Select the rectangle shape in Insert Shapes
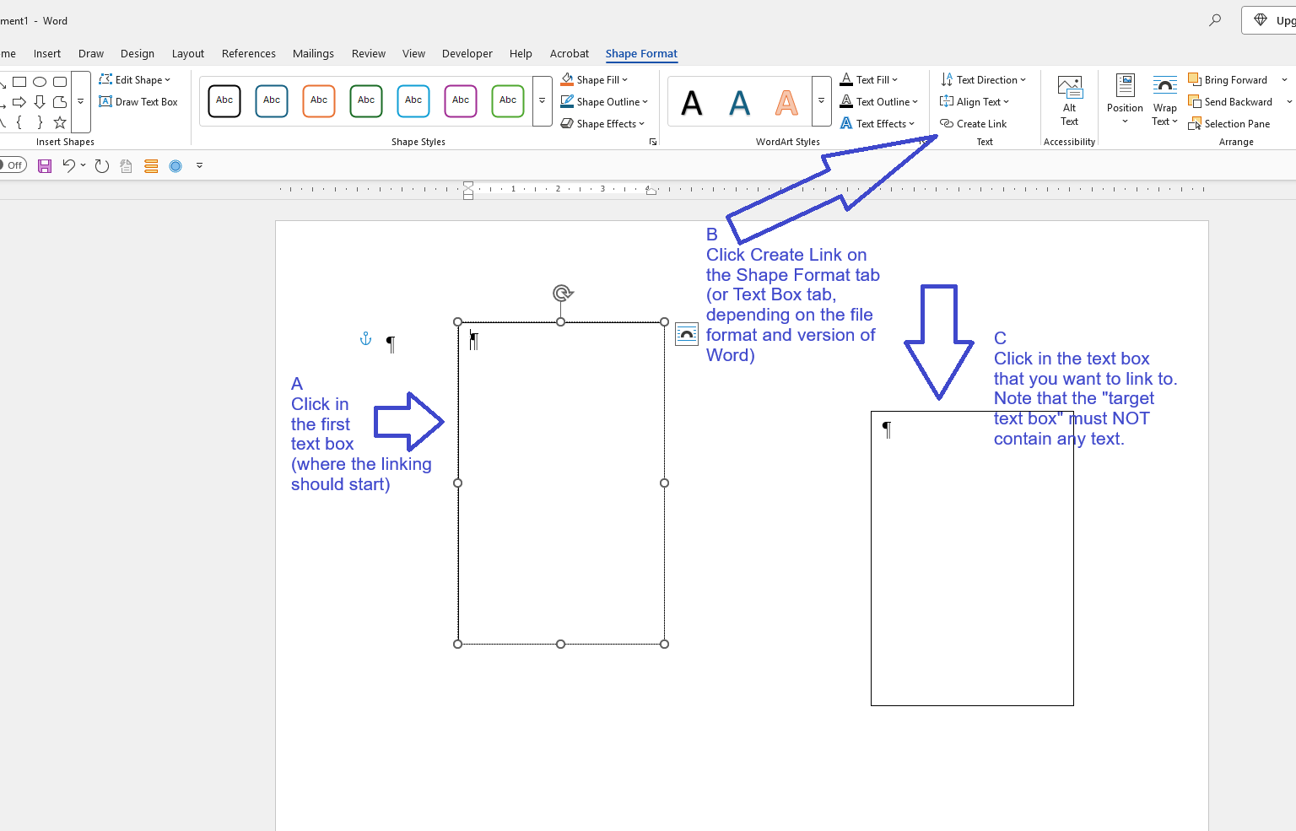 point(19,82)
